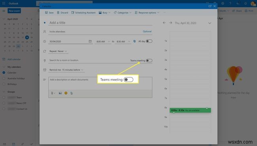Open the Repeat: Never dropdown

click(58, 51)
